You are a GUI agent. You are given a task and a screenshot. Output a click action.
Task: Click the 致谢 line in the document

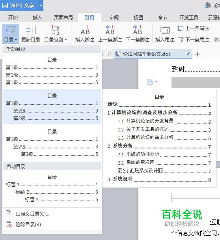tap(196, 69)
